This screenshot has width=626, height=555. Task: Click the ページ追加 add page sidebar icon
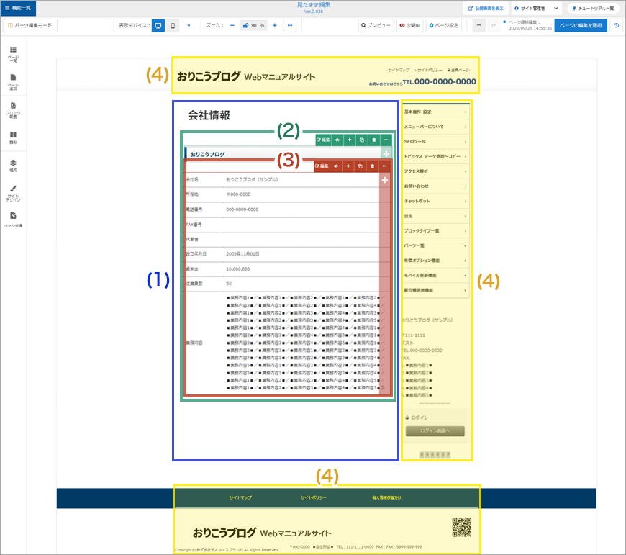[x=13, y=81]
